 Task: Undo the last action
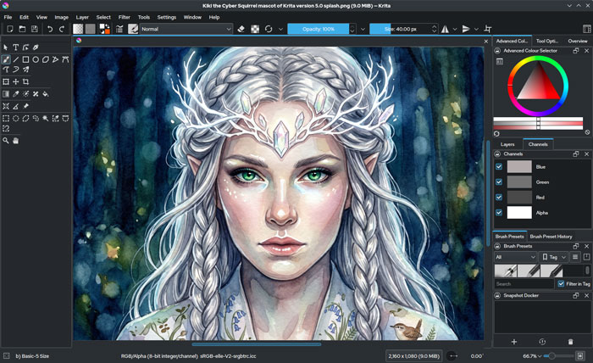pos(50,29)
